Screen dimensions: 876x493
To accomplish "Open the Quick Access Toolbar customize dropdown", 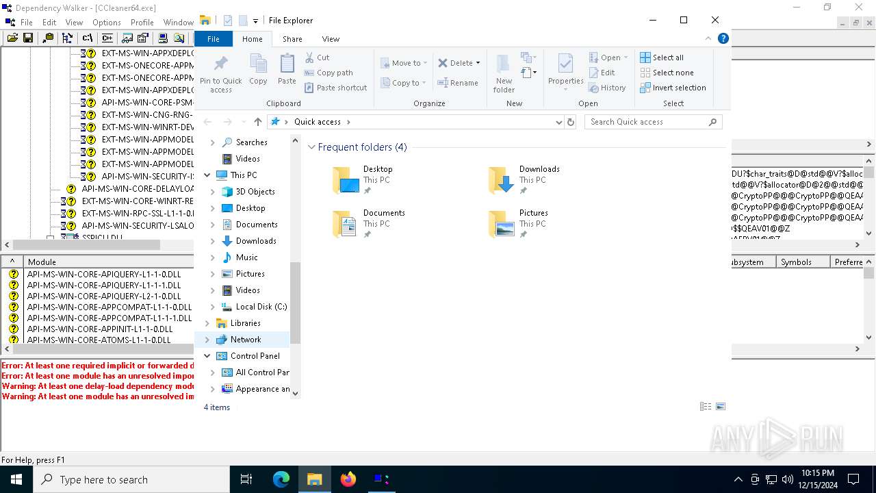I will (255, 21).
